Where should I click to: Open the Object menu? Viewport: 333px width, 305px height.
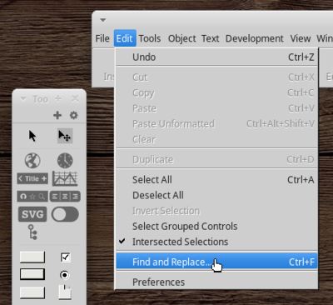[182, 38]
